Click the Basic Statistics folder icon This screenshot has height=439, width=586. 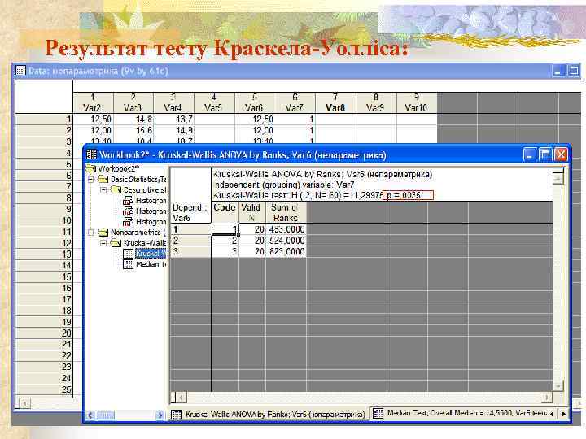point(103,179)
